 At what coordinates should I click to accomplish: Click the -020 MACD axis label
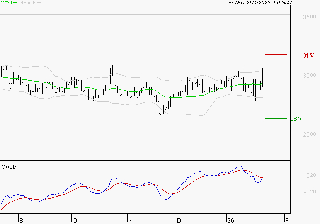click(x=310, y=192)
